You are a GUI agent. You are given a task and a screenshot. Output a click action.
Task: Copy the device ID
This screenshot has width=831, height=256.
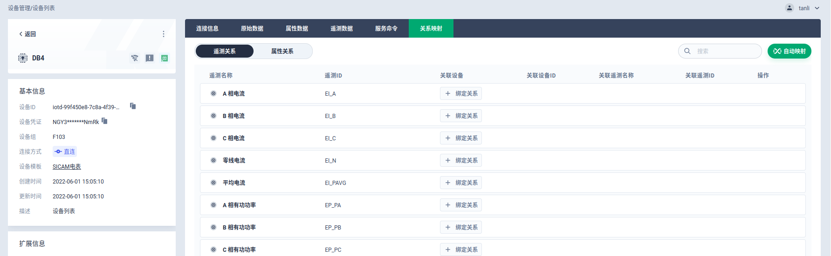pos(133,106)
